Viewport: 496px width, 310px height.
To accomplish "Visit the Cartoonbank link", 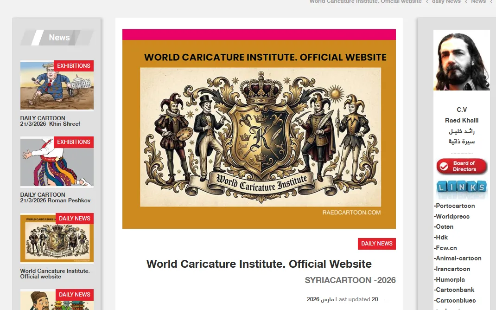I will pos(454,290).
